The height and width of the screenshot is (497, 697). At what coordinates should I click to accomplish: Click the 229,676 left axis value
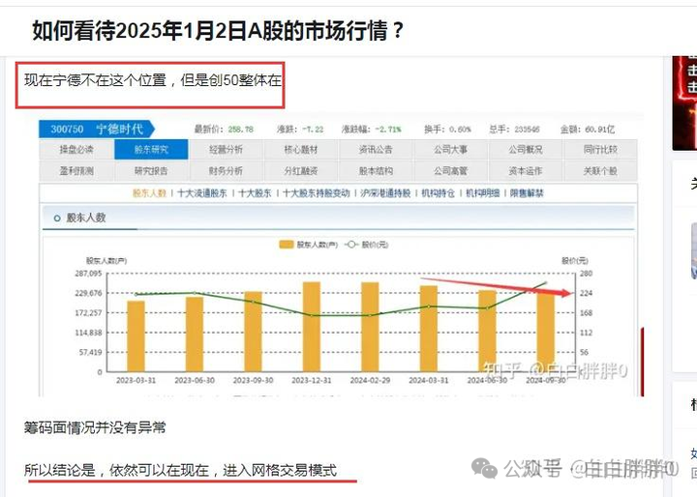88,293
